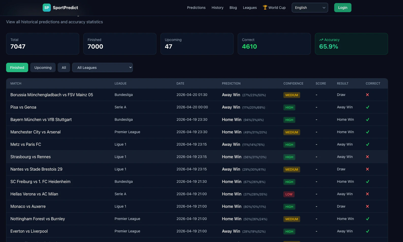Select the Finished filter tab
The height and width of the screenshot is (242, 403).
(17, 68)
